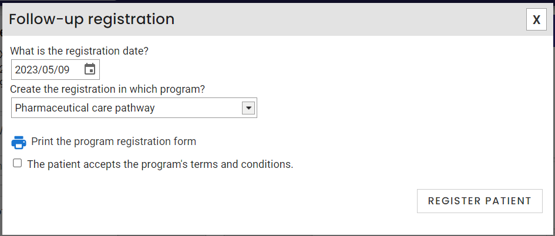Click the dropdown arrow on program selector
555x236 pixels.
(248, 107)
